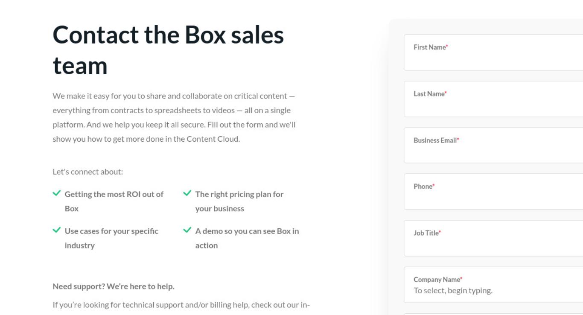Open the Company Name autocomplete field
This screenshot has height=315, width=583.
(x=493, y=285)
